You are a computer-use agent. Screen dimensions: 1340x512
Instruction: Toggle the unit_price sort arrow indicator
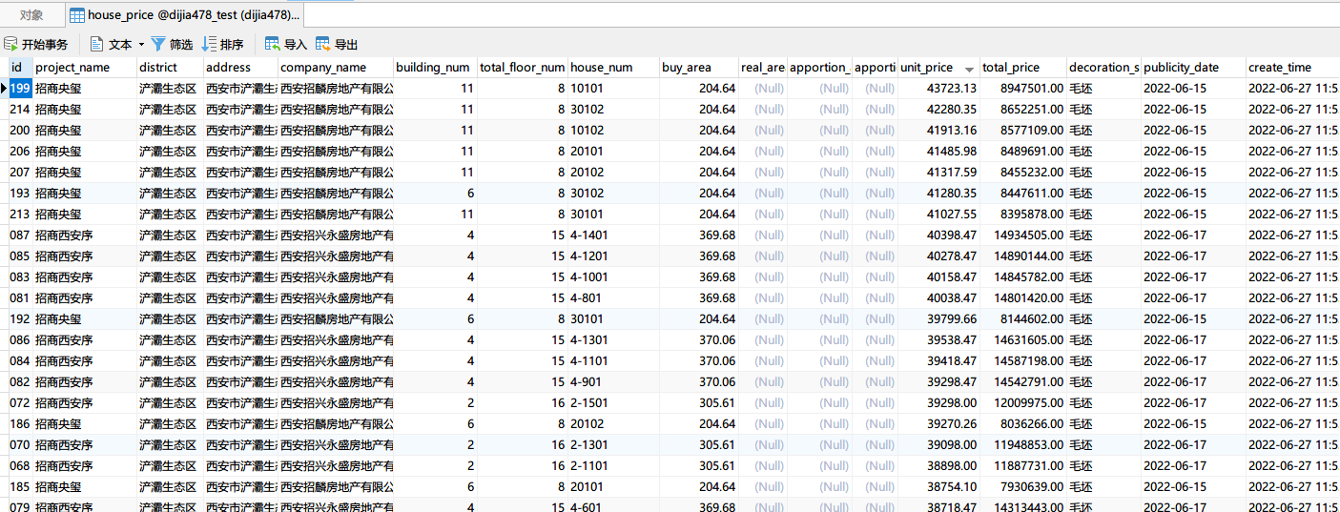tap(969, 69)
